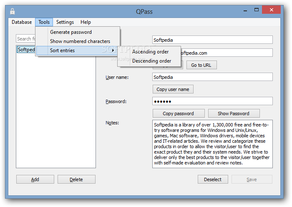Expand the Sort entries submenu arrow
Viewport: 292px width, 207px height.
pyautogui.click(x=113, y=50)
